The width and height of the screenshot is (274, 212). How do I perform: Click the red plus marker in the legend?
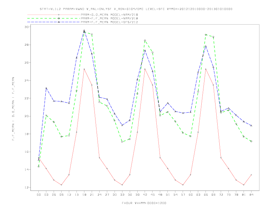(59, 15)
